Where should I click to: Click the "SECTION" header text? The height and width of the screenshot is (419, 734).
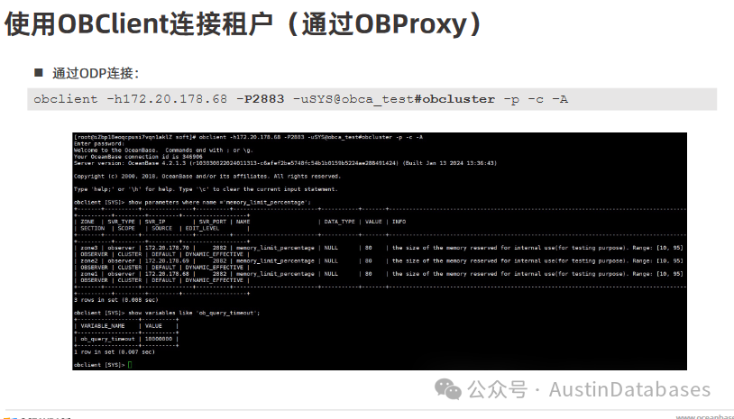[x=93, y=228]
